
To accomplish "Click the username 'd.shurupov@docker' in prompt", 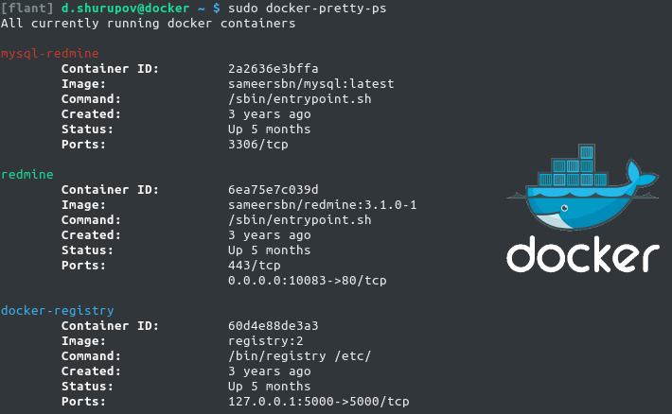I will (x=125, y=9).
